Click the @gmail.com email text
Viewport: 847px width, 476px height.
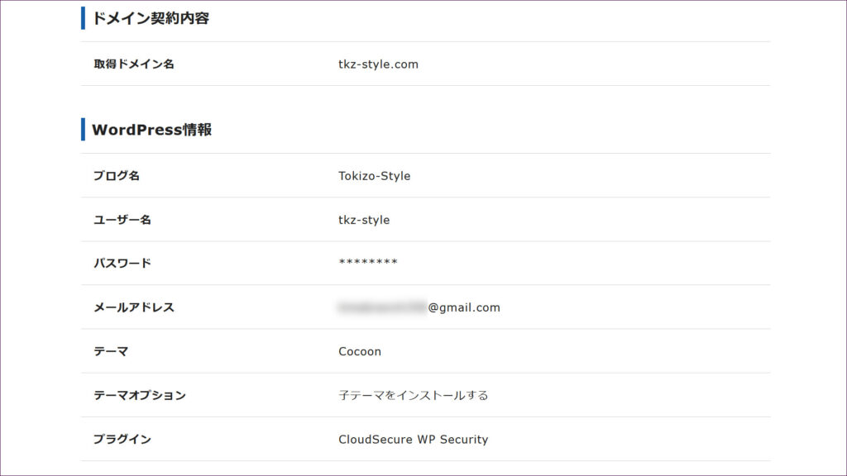click(x=464, y=307)
